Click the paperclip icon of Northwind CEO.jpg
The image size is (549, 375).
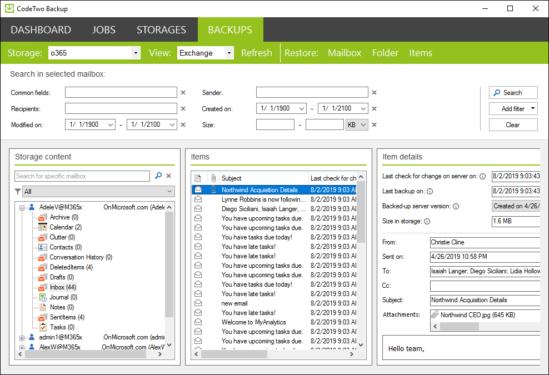[x=435, y=315]
